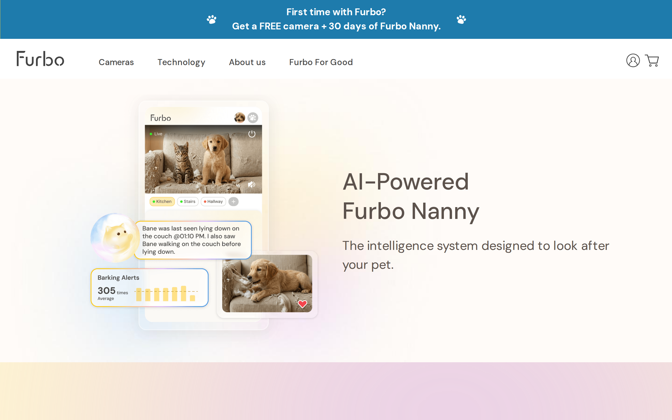
Task: Open the Technology menu
Action: click(x=181, y=62)
